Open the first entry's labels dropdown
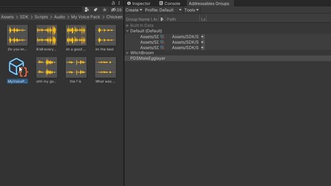 click(202, 37)
